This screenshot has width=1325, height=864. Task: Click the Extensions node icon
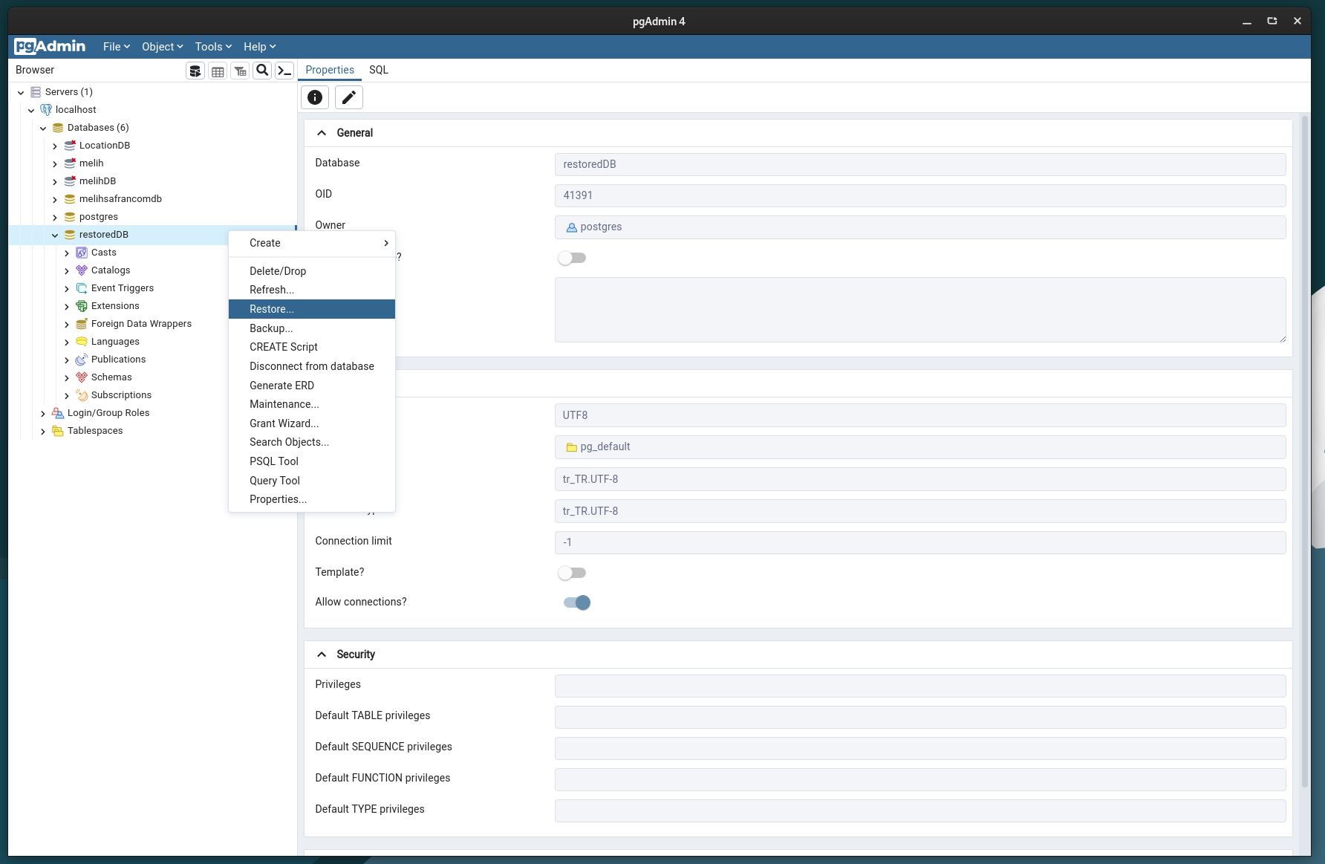(x=82, y=306)
